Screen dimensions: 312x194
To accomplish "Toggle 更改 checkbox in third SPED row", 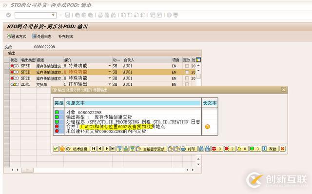I will point(187,78).
